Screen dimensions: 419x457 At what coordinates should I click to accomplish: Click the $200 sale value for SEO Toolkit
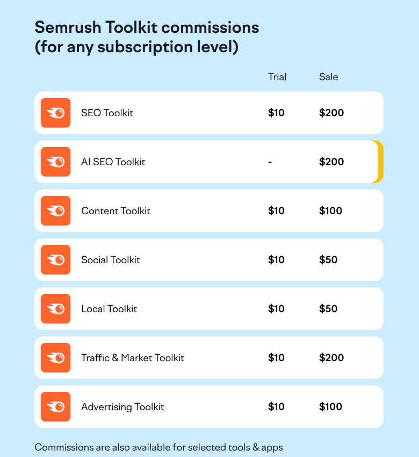(x=331, y=113)
